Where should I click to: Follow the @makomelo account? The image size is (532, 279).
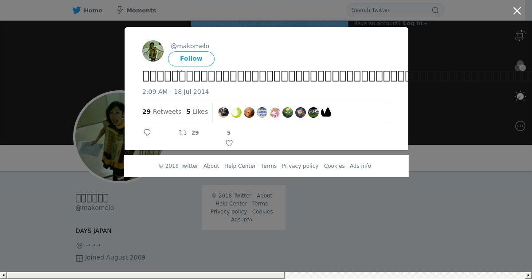pos(191,59)
